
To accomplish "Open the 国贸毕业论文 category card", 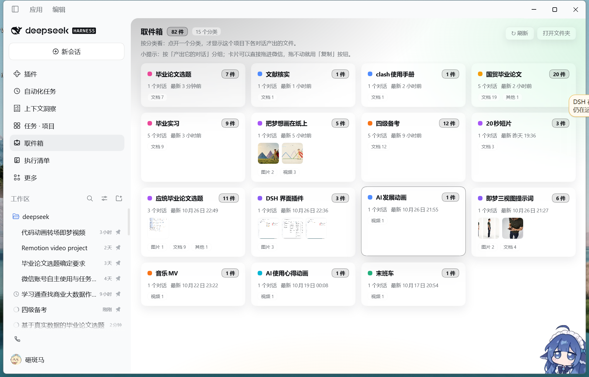I will pyautogui.click(x=523, y=85).
